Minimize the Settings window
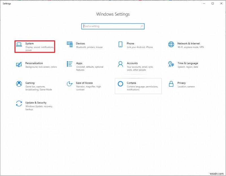226x176 pixels. [x=204, y=3]
